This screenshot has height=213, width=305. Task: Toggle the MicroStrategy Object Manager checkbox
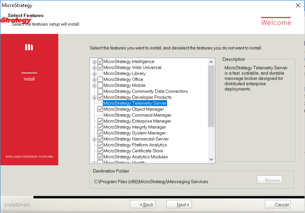(100, 109)
